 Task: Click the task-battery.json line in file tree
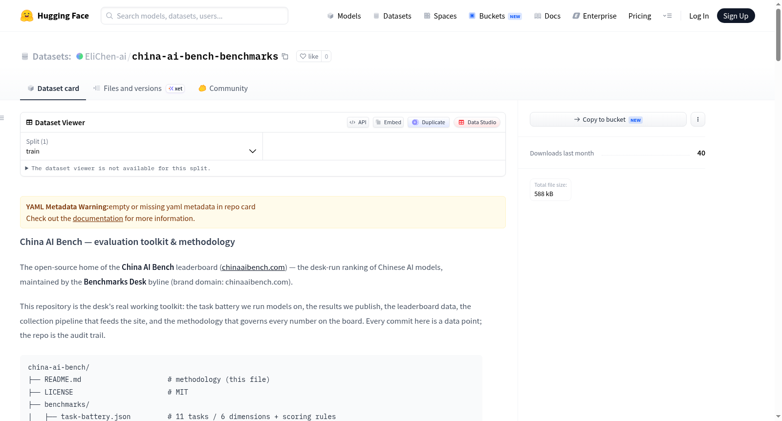(x=96, y=417)
